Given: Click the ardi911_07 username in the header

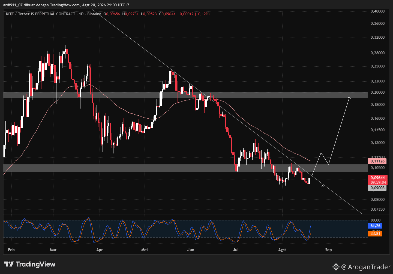Looking at the screenshot, I should (x=13, y=5).
